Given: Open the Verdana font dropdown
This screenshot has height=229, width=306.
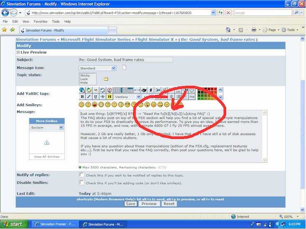Looking at the screenshot, I should [128, 97].
